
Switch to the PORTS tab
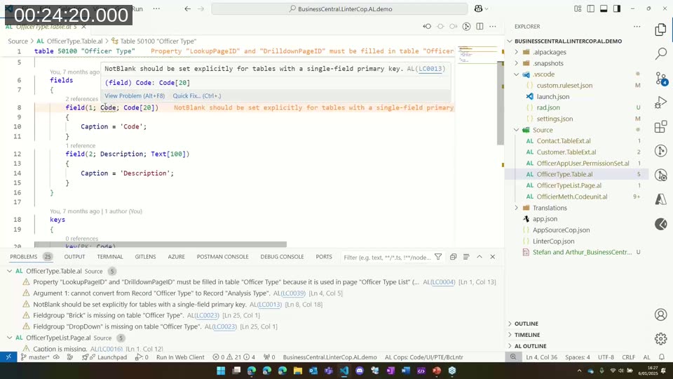click(324, 257)
